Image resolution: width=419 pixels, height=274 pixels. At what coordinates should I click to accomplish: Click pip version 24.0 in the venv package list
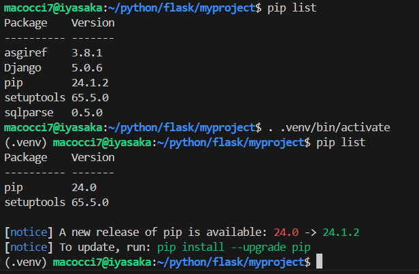click(84, 187)
